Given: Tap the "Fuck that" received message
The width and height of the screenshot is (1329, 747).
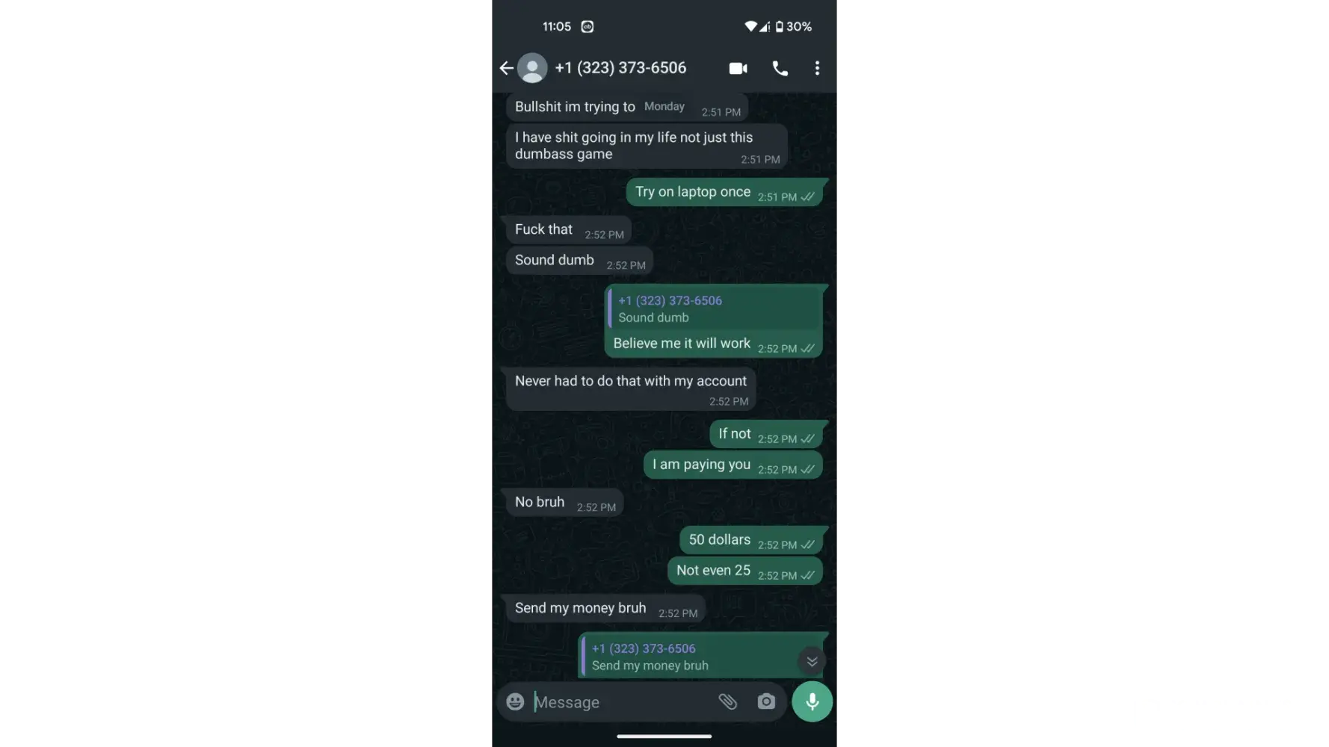Looking at the screenshot, I should tap(569, 230).
